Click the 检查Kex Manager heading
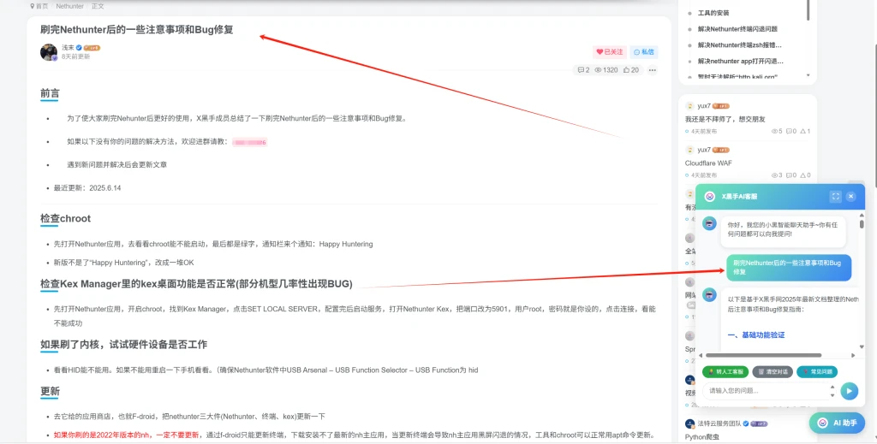 coord(196,284)
